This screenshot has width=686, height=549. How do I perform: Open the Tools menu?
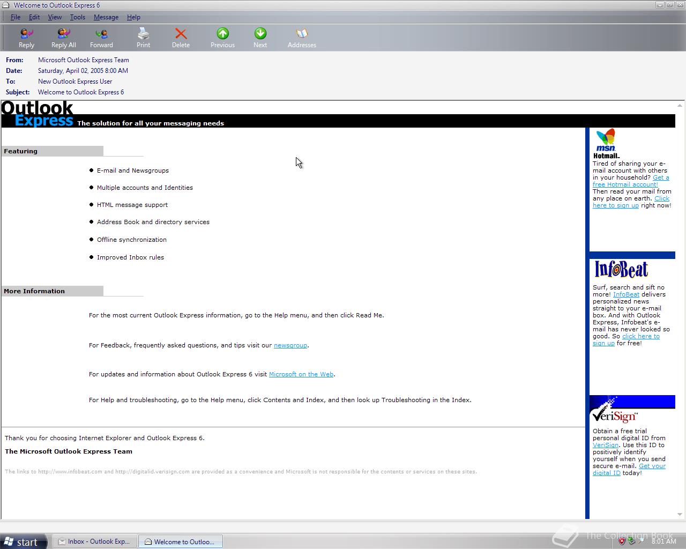point(77,17)
